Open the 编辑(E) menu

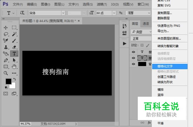[x=32, y=4]
